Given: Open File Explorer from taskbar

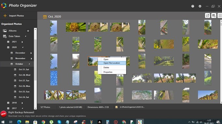Looking at the screenshot, I should tap(27, 122).
